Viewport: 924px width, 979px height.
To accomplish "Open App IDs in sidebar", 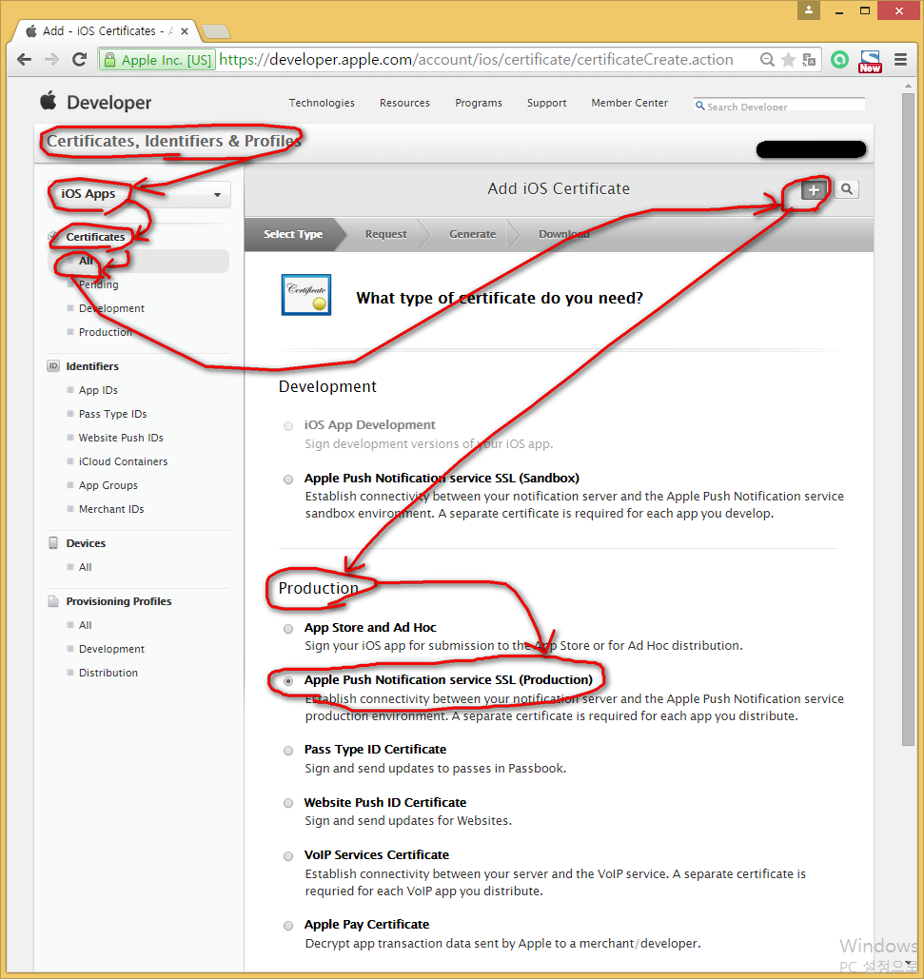I will click(98, 390).
